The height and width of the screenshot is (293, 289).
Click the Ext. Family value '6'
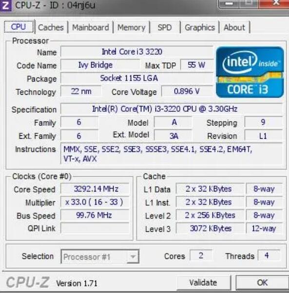click(79, 136)
